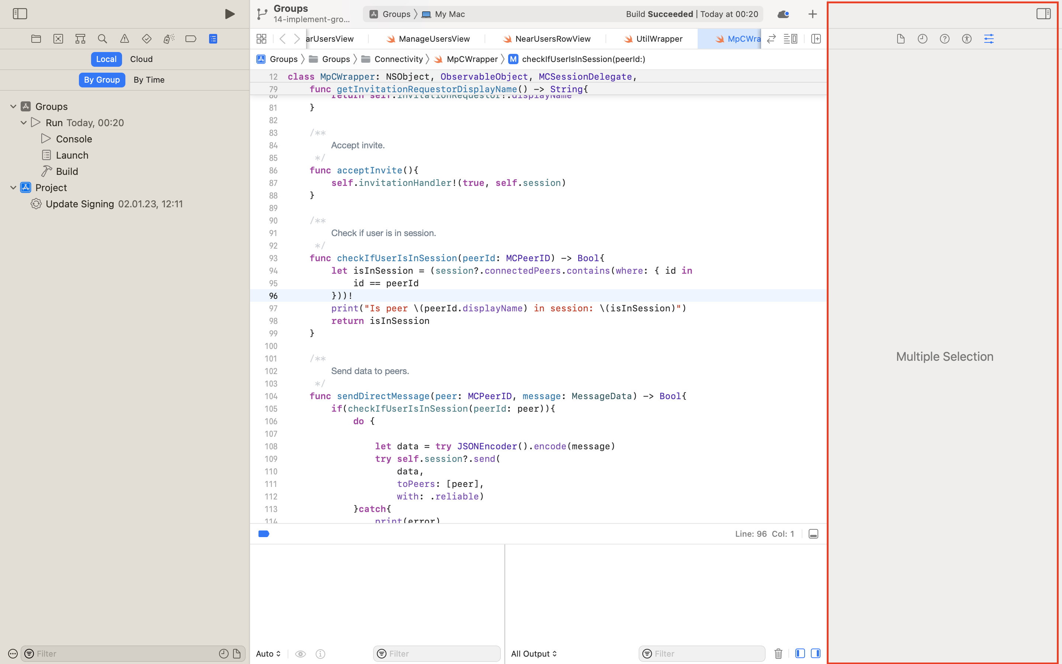Screen dimensions: 1062x664
Task: Toggle the blue breakpoint activation tag
Action: pos(264,533)
